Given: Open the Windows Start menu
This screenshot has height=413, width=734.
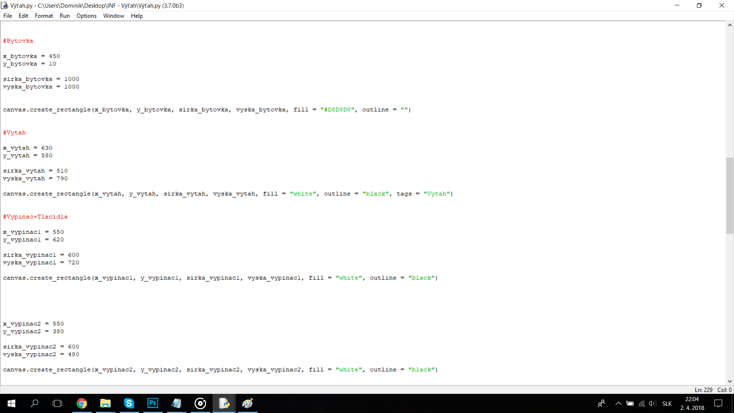Looking at the screenshot, I should pyautogui.click(x=11, y=403).
